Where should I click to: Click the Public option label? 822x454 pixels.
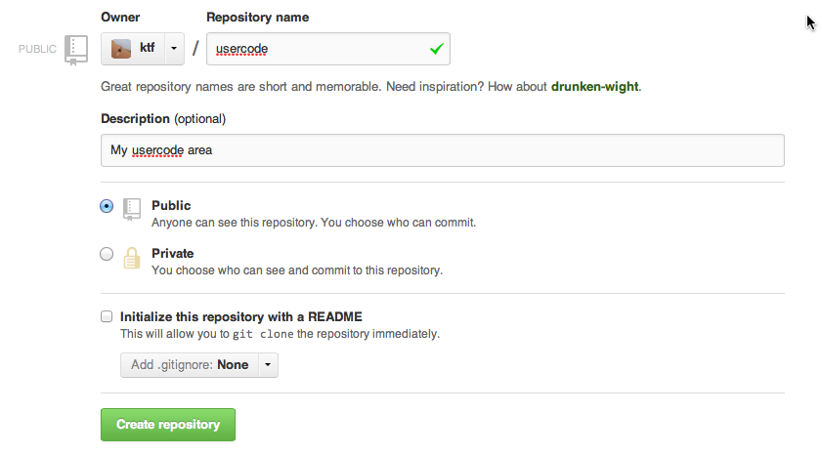(171, 205)
